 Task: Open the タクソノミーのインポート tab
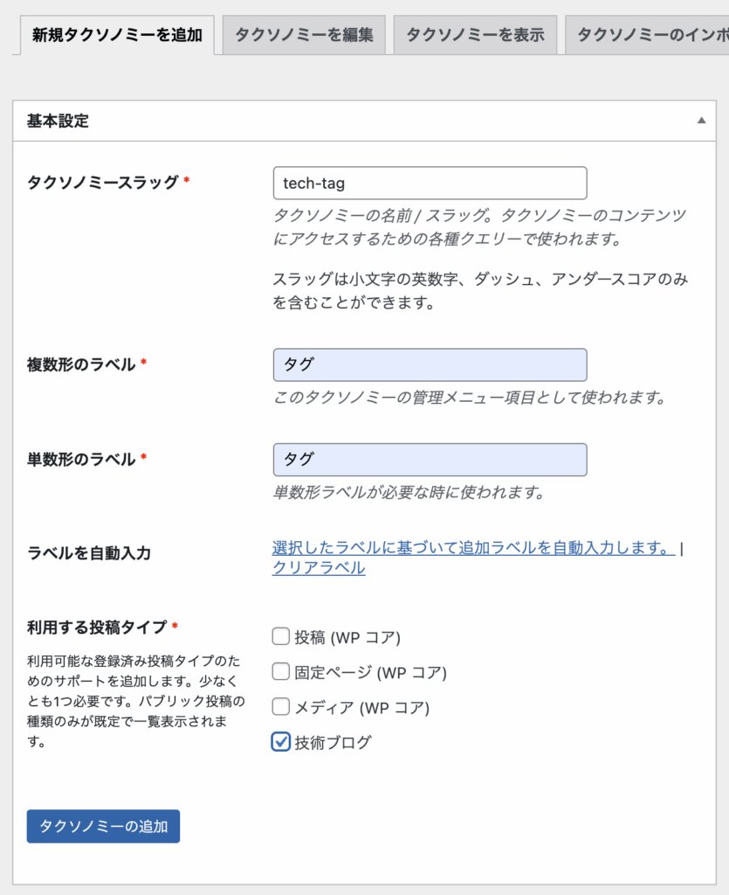click(x=648, y=35)
